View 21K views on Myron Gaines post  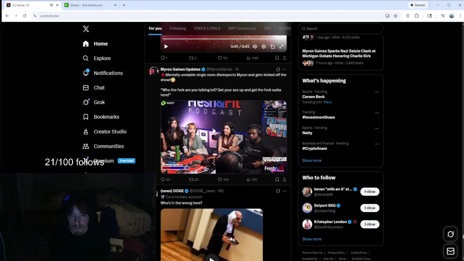(x=252, y=179)
